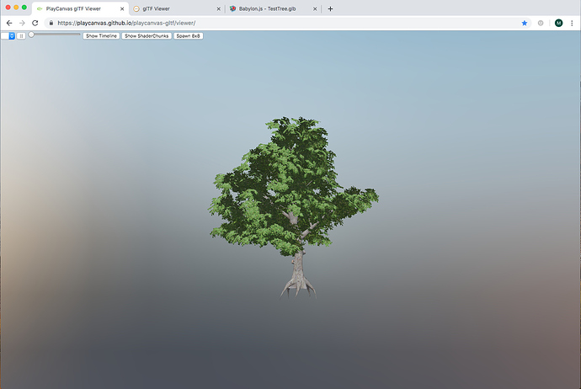The image size is (581, 389).
Task: Open the Chrome profile avatar M
Action: click(559, 23)
